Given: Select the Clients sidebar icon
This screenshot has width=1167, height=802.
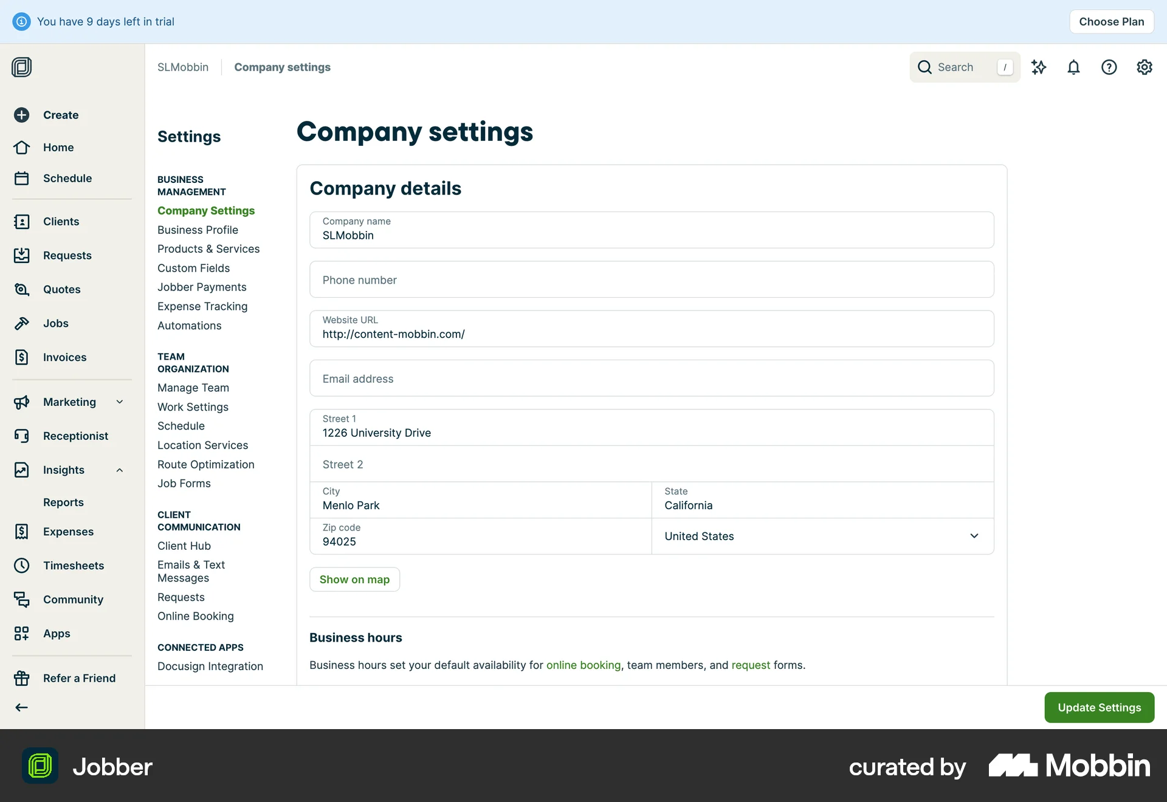Looking at the screenshot, I should (22, 221).
